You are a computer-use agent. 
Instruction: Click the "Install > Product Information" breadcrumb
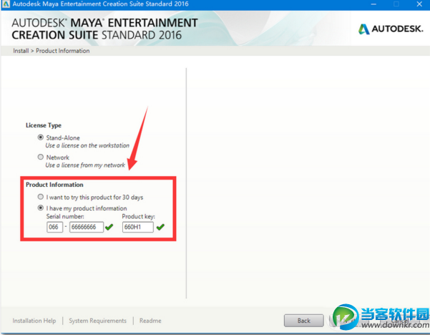52,51
